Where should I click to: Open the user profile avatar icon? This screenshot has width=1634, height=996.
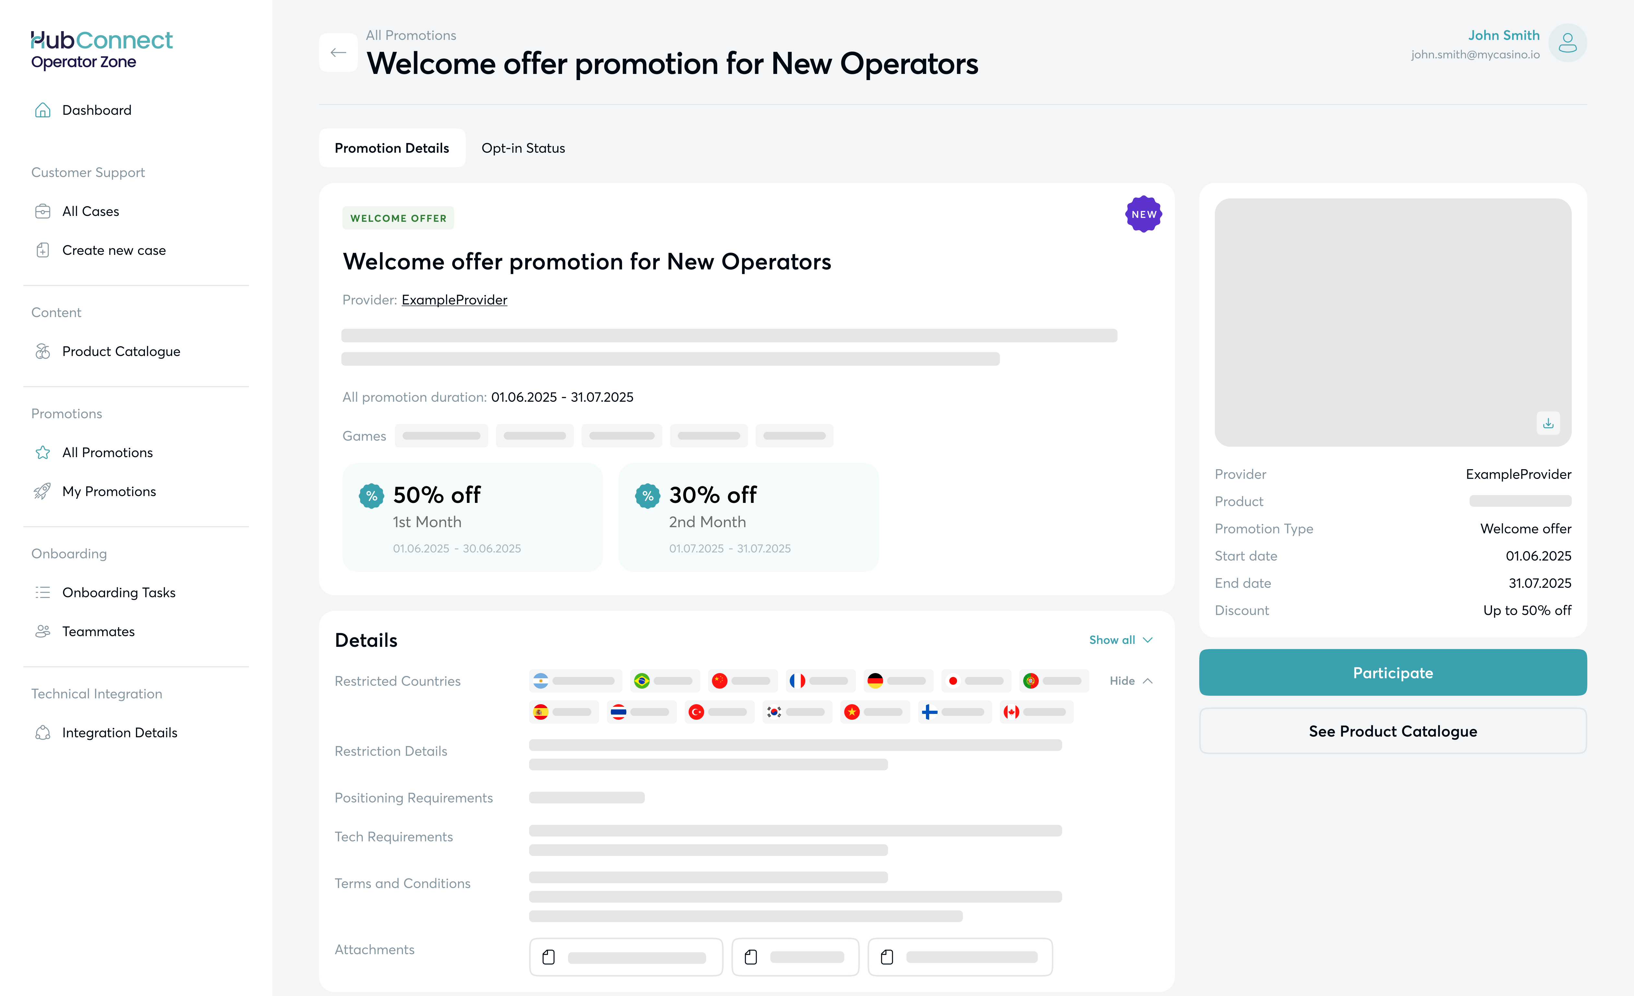coord(1566,43)
